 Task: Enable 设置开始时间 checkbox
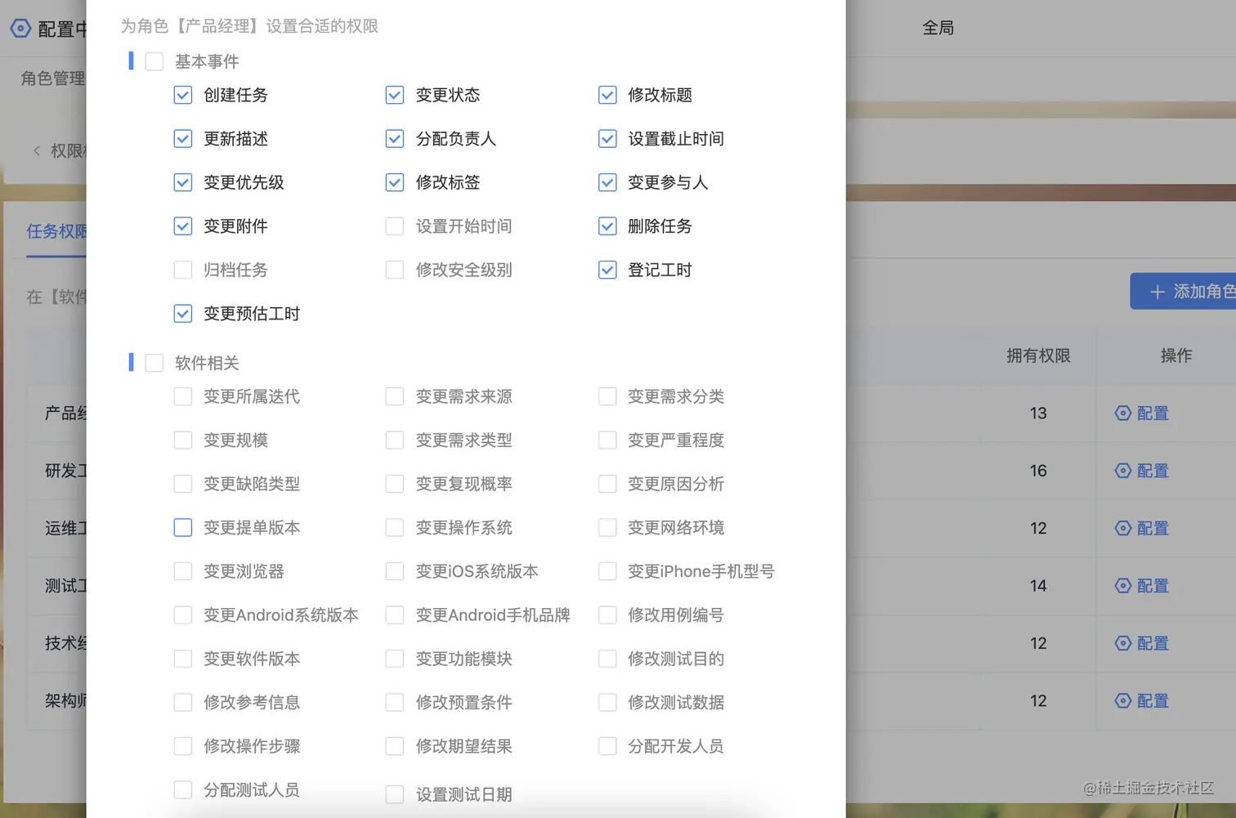pyautogui.click(x=395, y=226)
